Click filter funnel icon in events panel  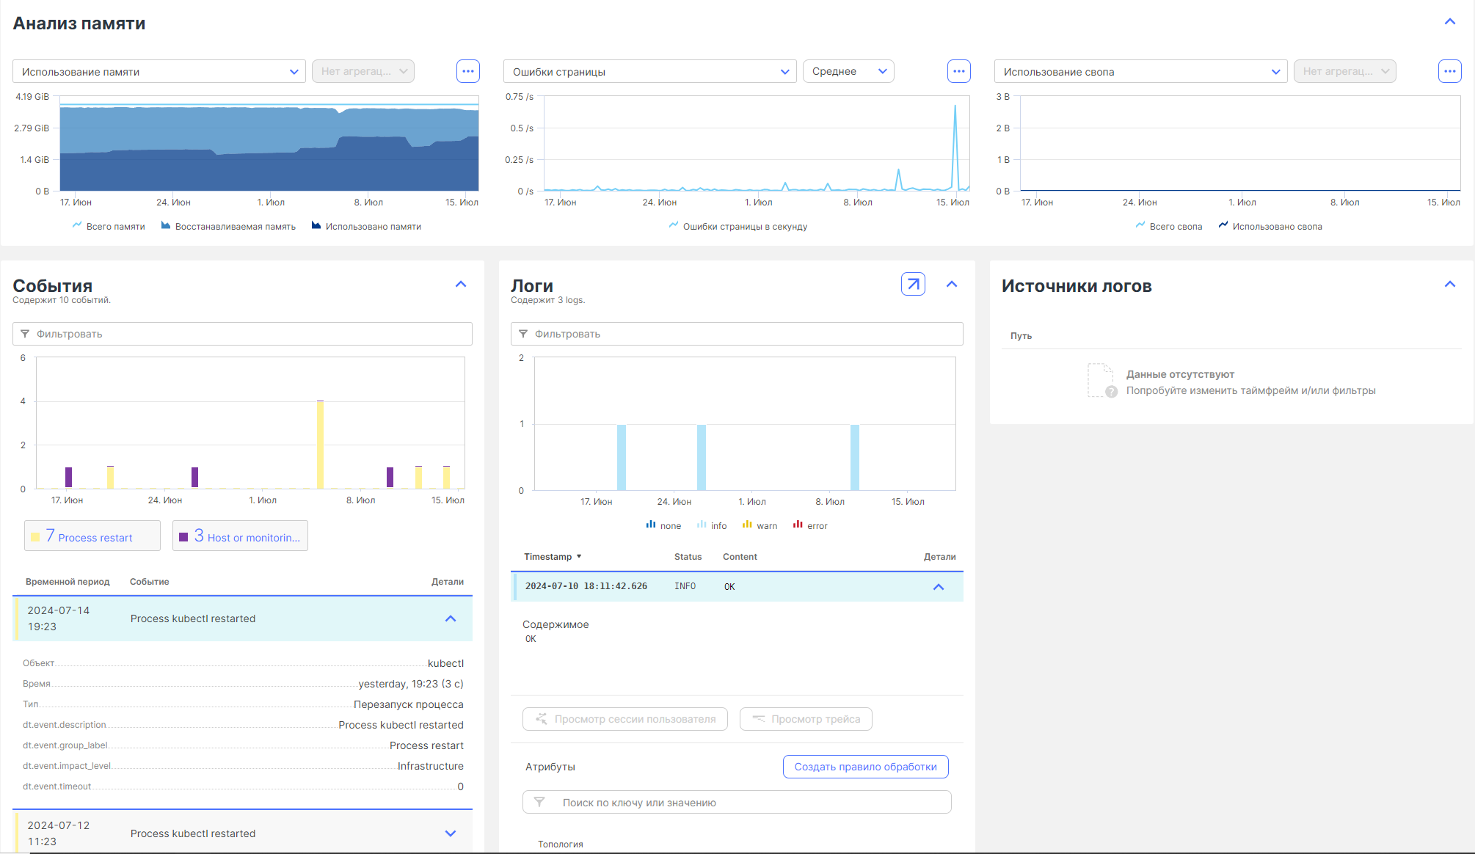pos(25,334)
